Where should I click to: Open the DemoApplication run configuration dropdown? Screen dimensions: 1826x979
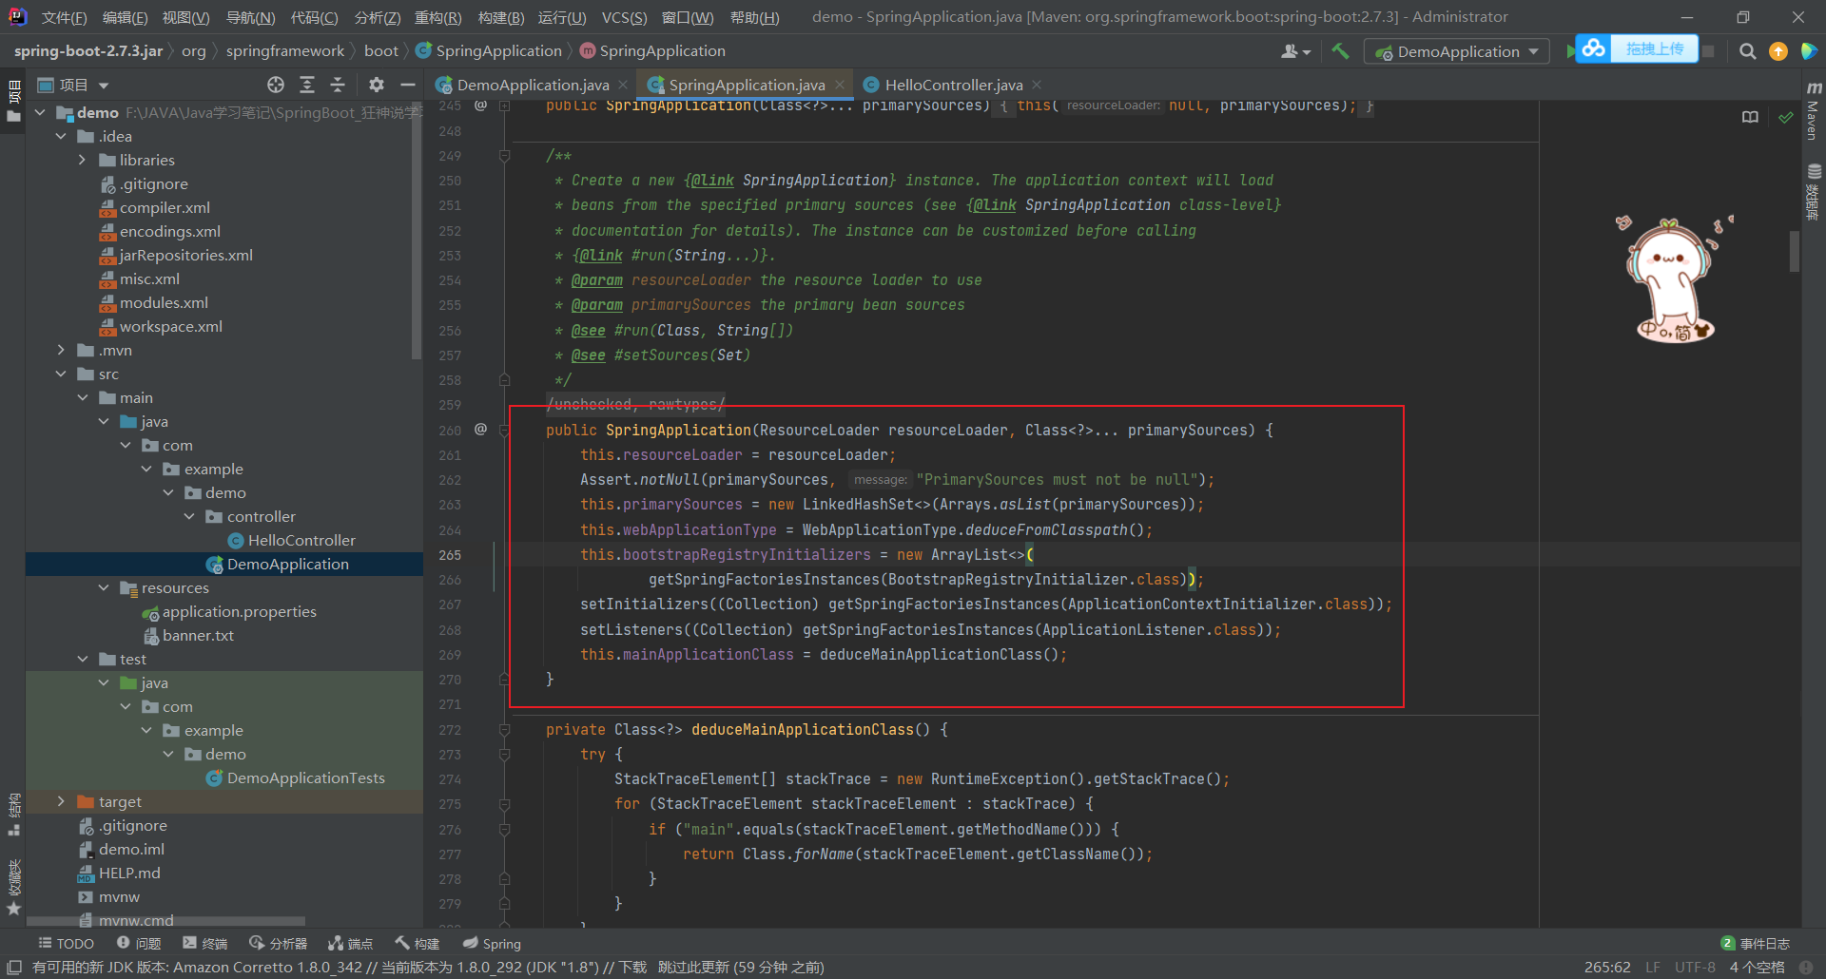pyautogui.click(x=1457, y=51)
